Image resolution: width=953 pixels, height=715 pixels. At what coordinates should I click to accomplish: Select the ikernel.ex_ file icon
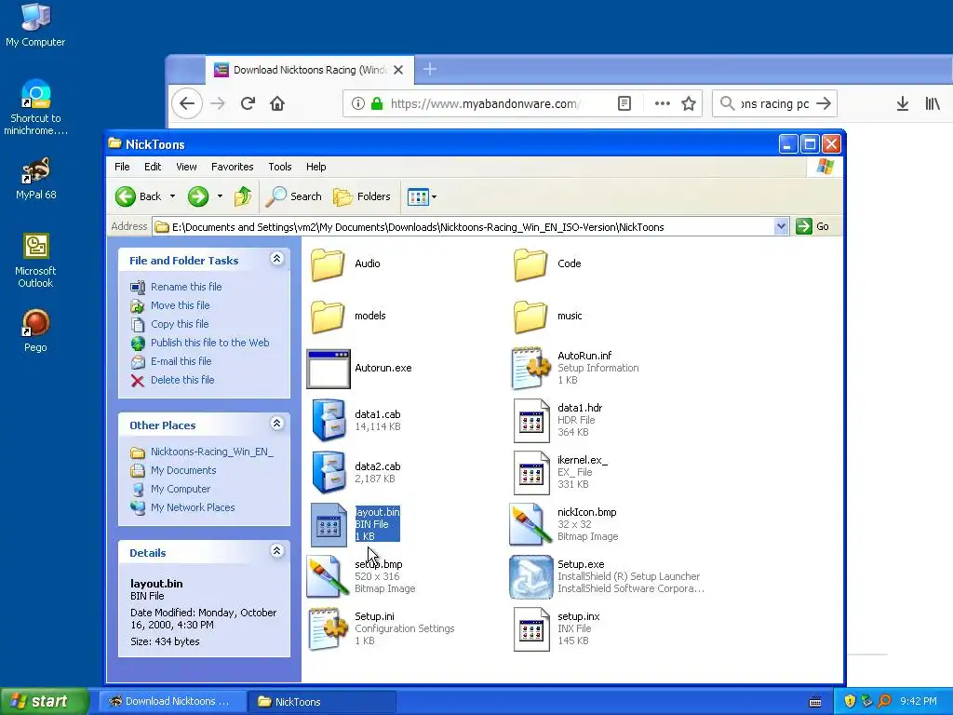click(x=530, y=472)
